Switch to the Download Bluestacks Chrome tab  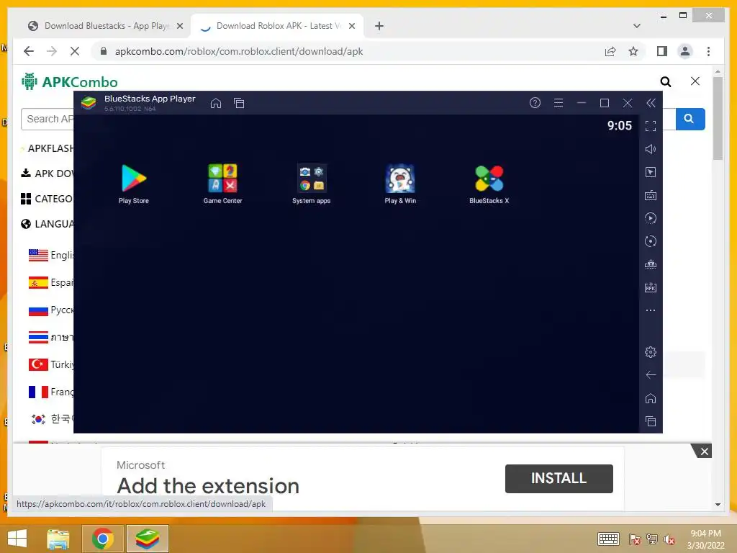tap(106, 26)
